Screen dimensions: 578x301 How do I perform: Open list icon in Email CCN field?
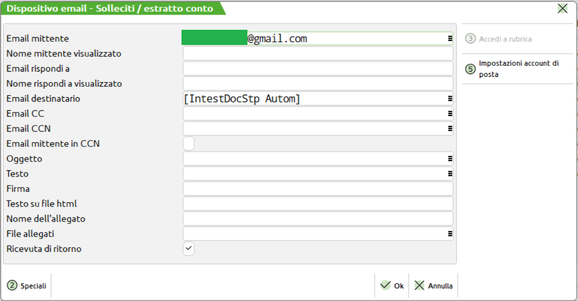pyautogui.click(x=449, y=129)
